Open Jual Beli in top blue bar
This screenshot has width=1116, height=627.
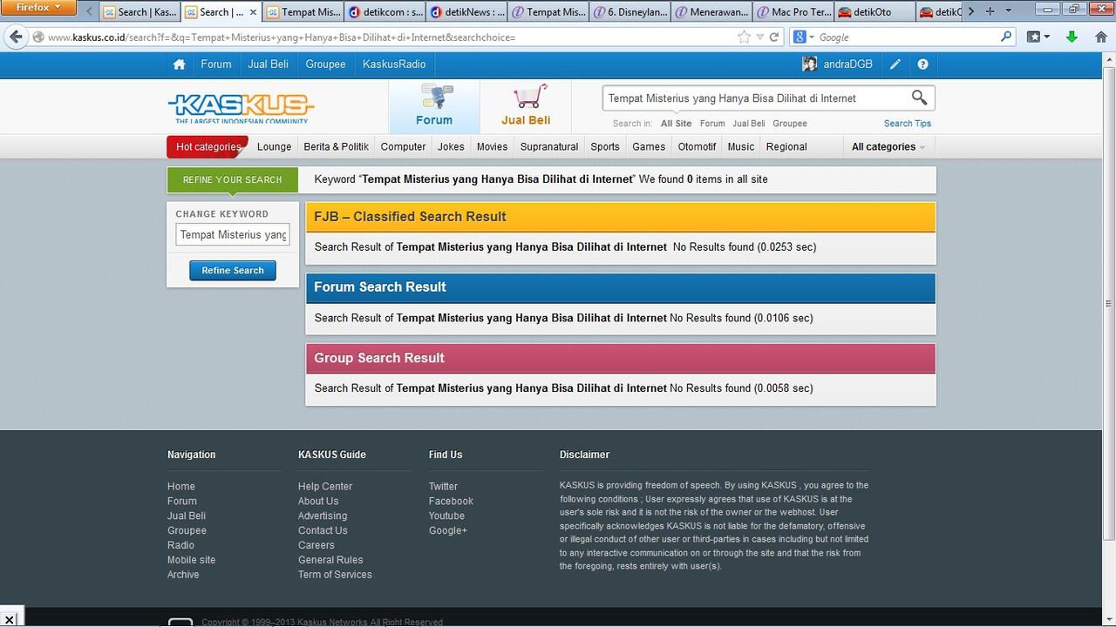(x=269, y=64)
